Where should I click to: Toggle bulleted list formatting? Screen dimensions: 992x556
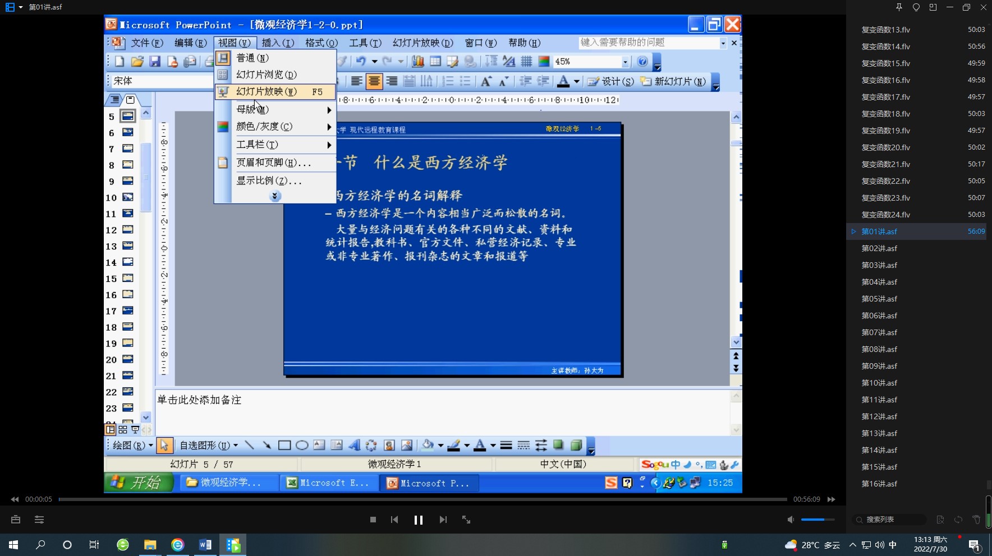click(x=465, y=81)
